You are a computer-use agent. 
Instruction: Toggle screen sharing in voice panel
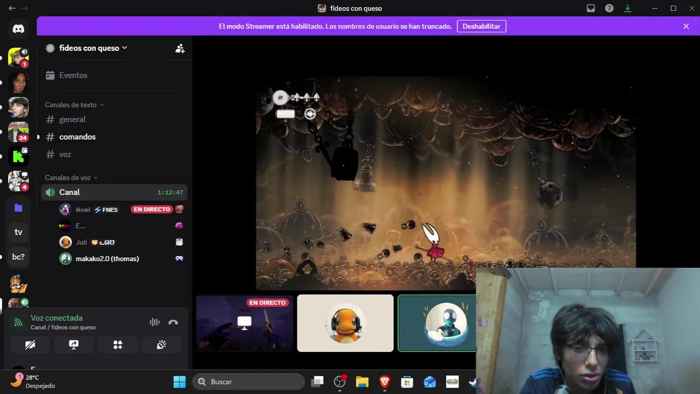(73, 345)
